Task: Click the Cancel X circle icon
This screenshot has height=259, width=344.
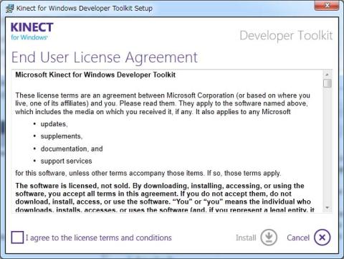Action: [x=322, y=237]
